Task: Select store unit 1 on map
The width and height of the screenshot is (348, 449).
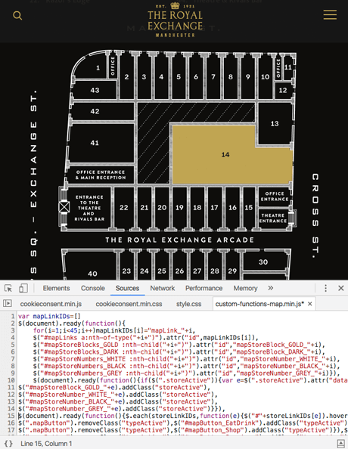Action: [x=98, y=68]
